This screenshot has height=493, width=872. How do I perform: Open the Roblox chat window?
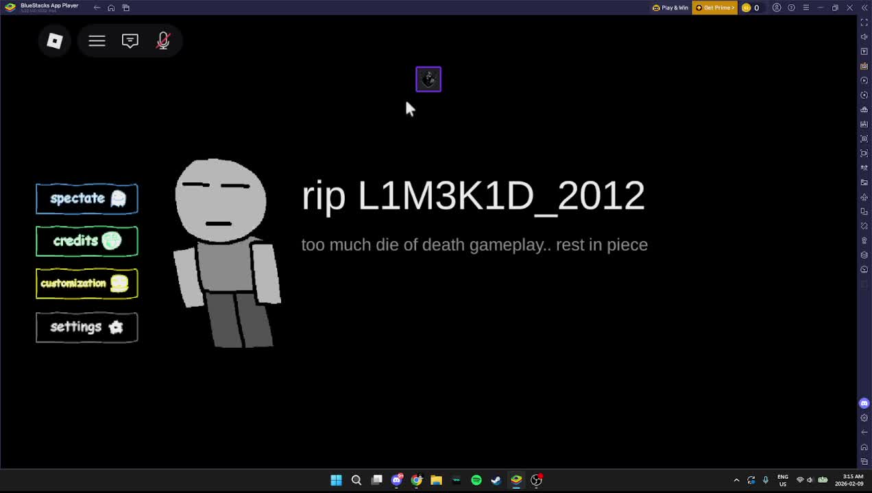point(130,41)
